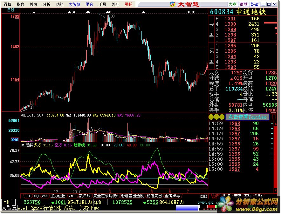Click the indicator tabs scroll-left arrow
This screenshot has width=281, height=214.
[x=202, y=196]
